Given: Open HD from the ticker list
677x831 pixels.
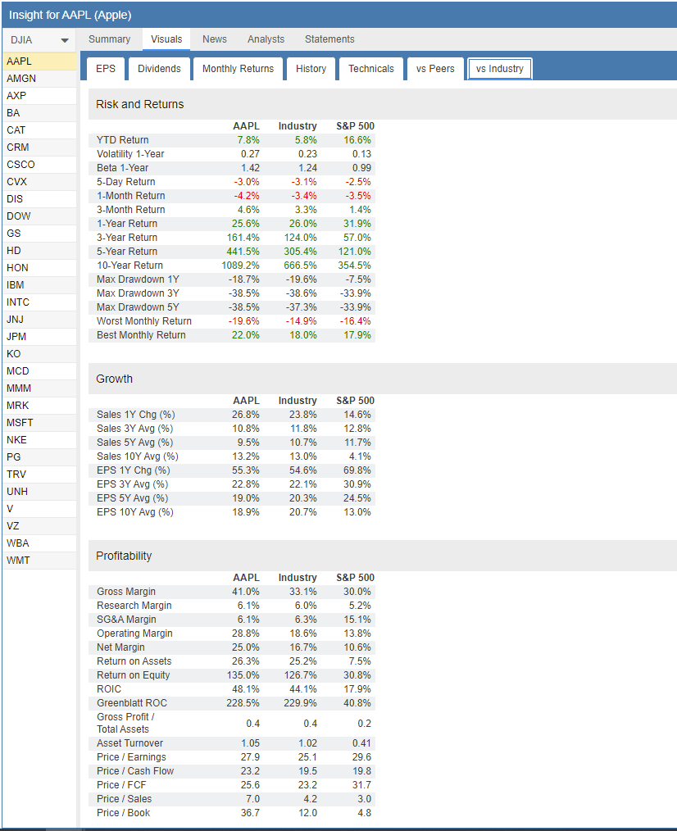Looking at the screenshot, I should point(39,251).
